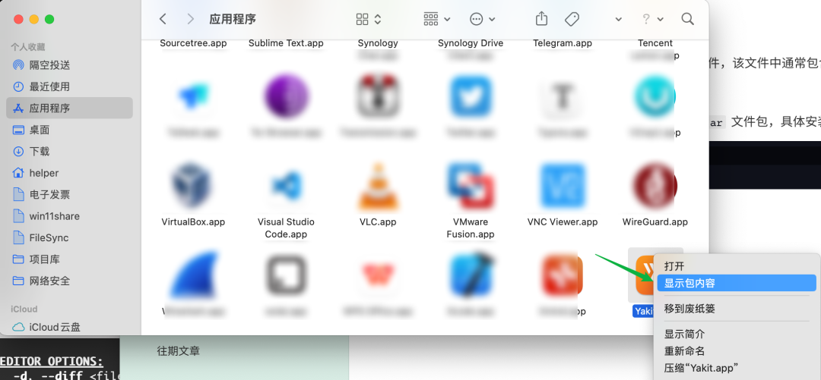
Task: Open the group-by dropdown in toolbar
Action: point(436,19)
